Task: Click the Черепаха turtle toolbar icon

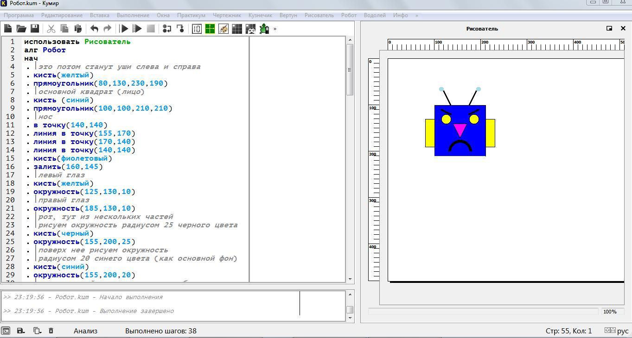Action: (x=264, y=29)
